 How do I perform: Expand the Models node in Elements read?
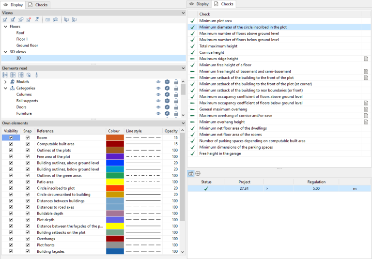(5, 82)
